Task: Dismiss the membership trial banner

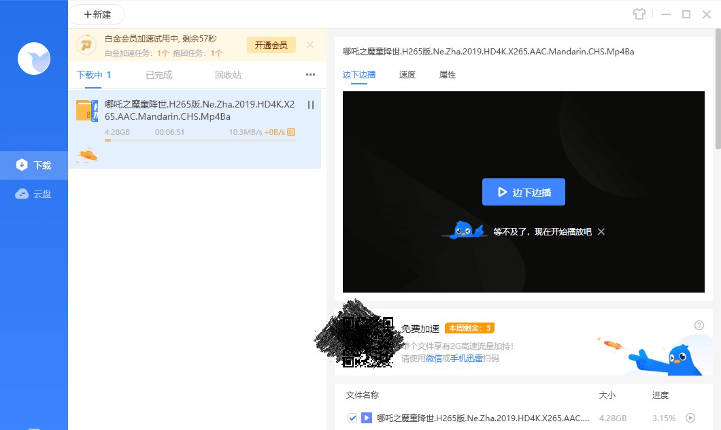Action: click(310, 45)
